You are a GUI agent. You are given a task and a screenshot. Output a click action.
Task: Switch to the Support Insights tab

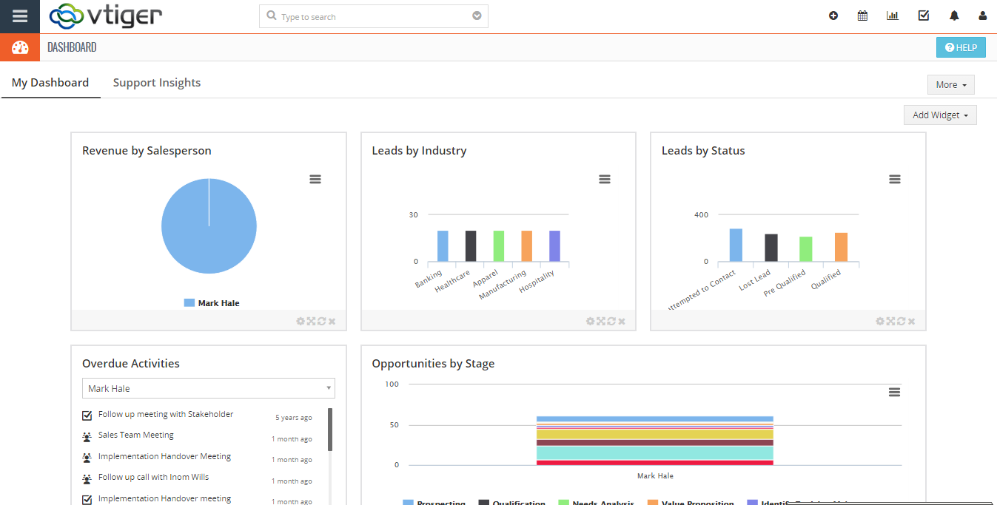tap(157, 83)
